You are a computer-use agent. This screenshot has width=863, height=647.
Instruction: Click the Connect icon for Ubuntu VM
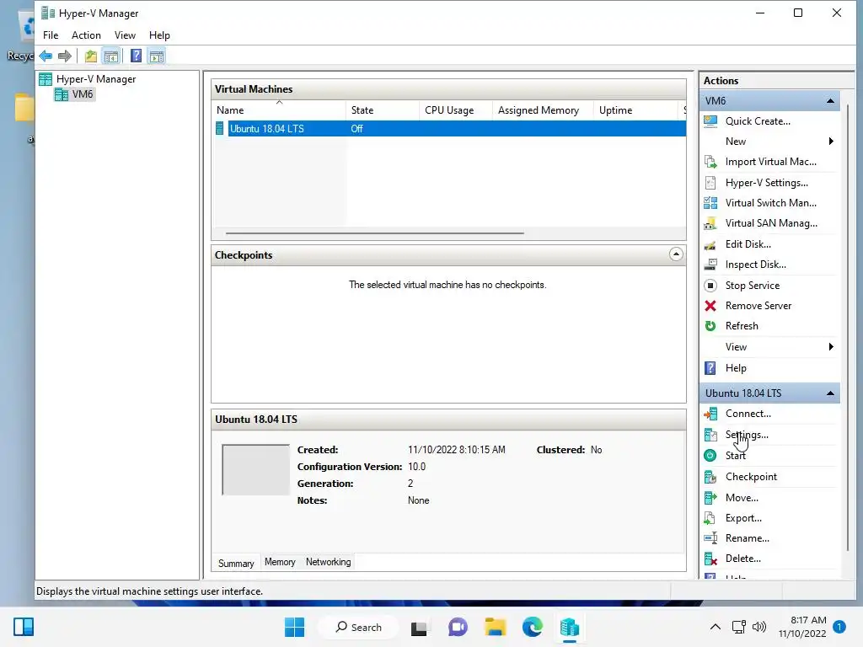coord(710,414)
